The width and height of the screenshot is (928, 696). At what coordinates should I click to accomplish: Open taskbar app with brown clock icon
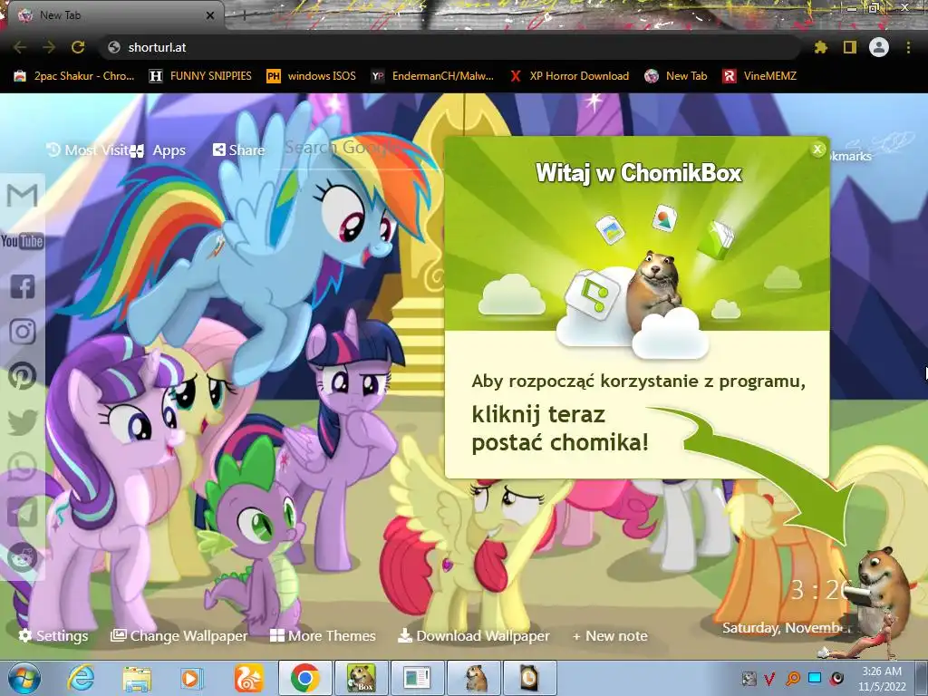click(x=530, y=678)
